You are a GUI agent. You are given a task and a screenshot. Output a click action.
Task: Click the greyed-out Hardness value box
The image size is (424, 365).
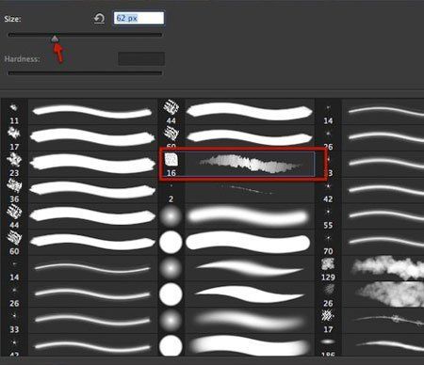coord(141,59)
